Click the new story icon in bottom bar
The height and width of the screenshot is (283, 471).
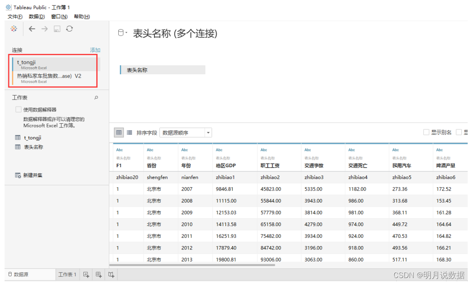pyautogui.click(x=111, y=275)
